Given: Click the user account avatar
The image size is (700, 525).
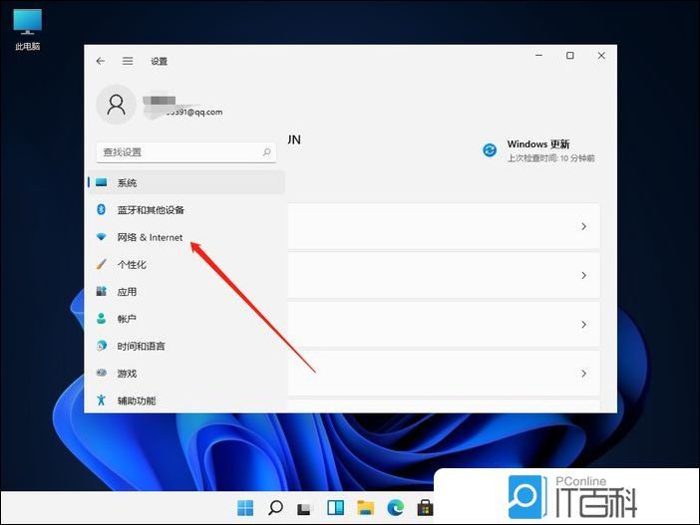Looking at the screenshot, I should click(x=116, y=105).
